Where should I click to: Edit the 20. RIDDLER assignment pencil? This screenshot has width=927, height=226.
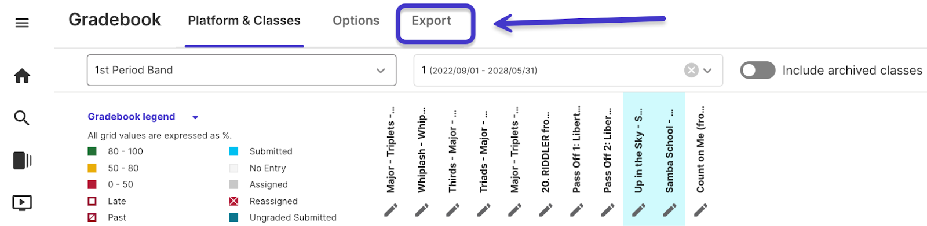point(546,210)
